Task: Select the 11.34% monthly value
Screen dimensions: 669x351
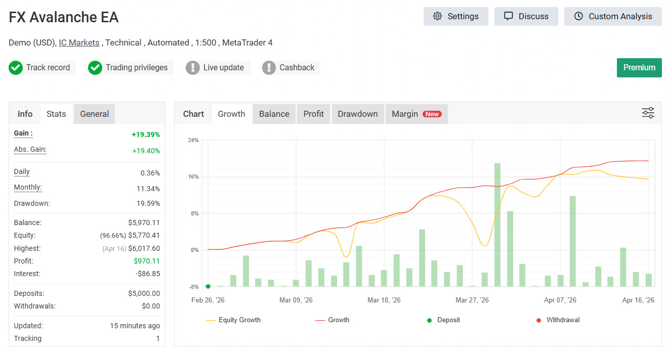Action: click(149, 189)
